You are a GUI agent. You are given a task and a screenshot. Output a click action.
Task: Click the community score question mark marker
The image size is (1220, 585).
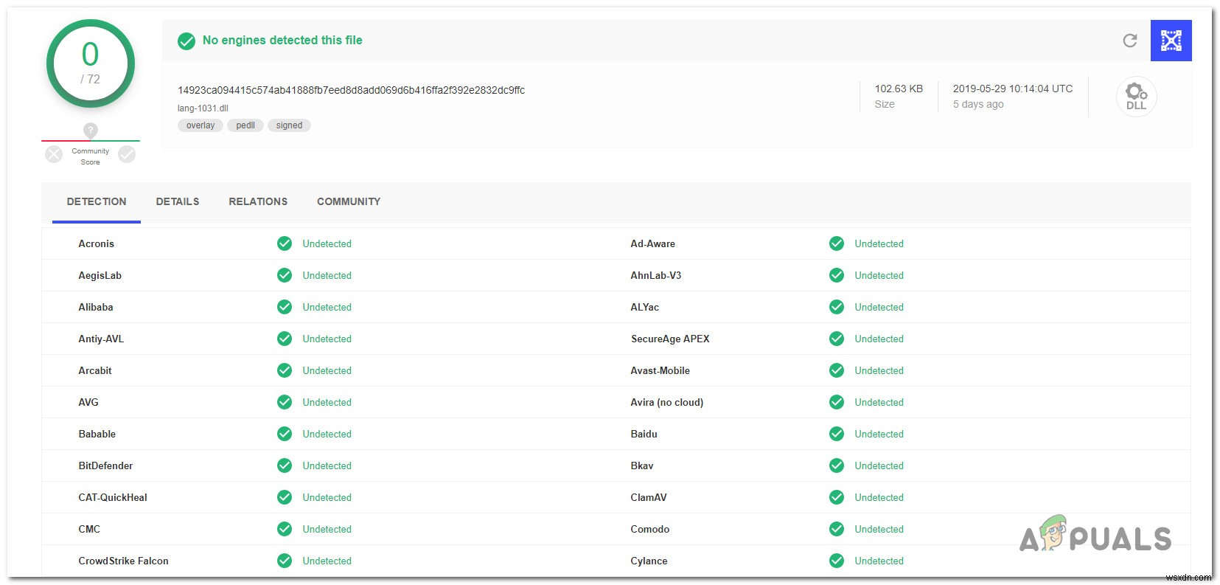[91, 131]
